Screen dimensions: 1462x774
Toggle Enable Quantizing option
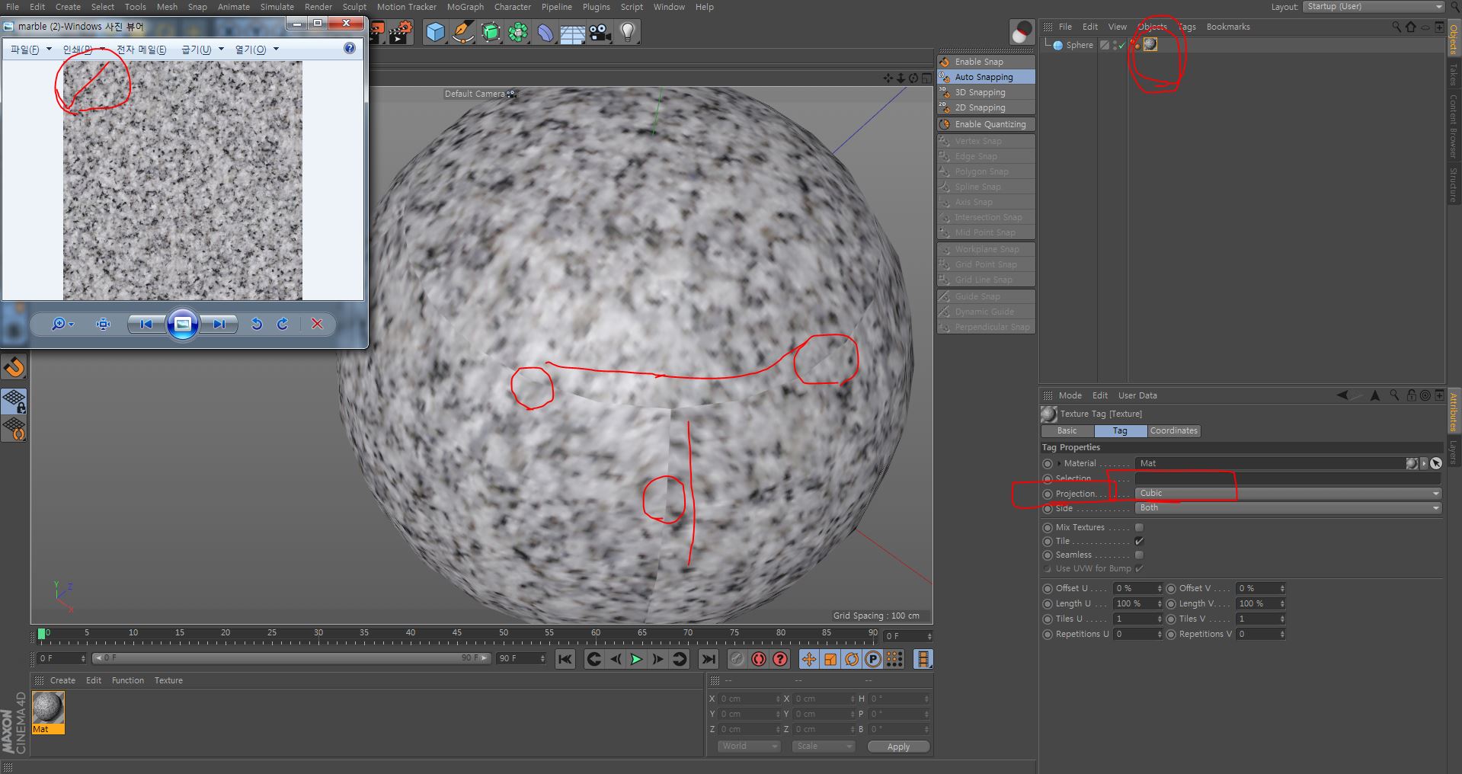pyautogui.click(x=986, y=124)
